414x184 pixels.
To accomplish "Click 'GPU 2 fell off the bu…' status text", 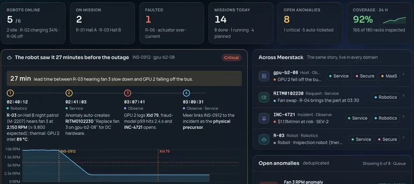I will coord(299,79).
